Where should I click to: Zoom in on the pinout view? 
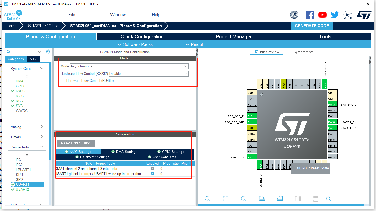[207, 198]
